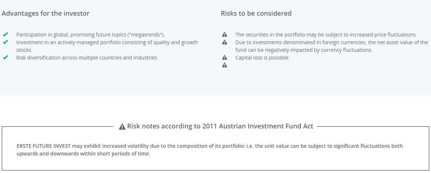
Task: Click the line "upwards and downwards within short periods"
Action: [x=83, y=154]
